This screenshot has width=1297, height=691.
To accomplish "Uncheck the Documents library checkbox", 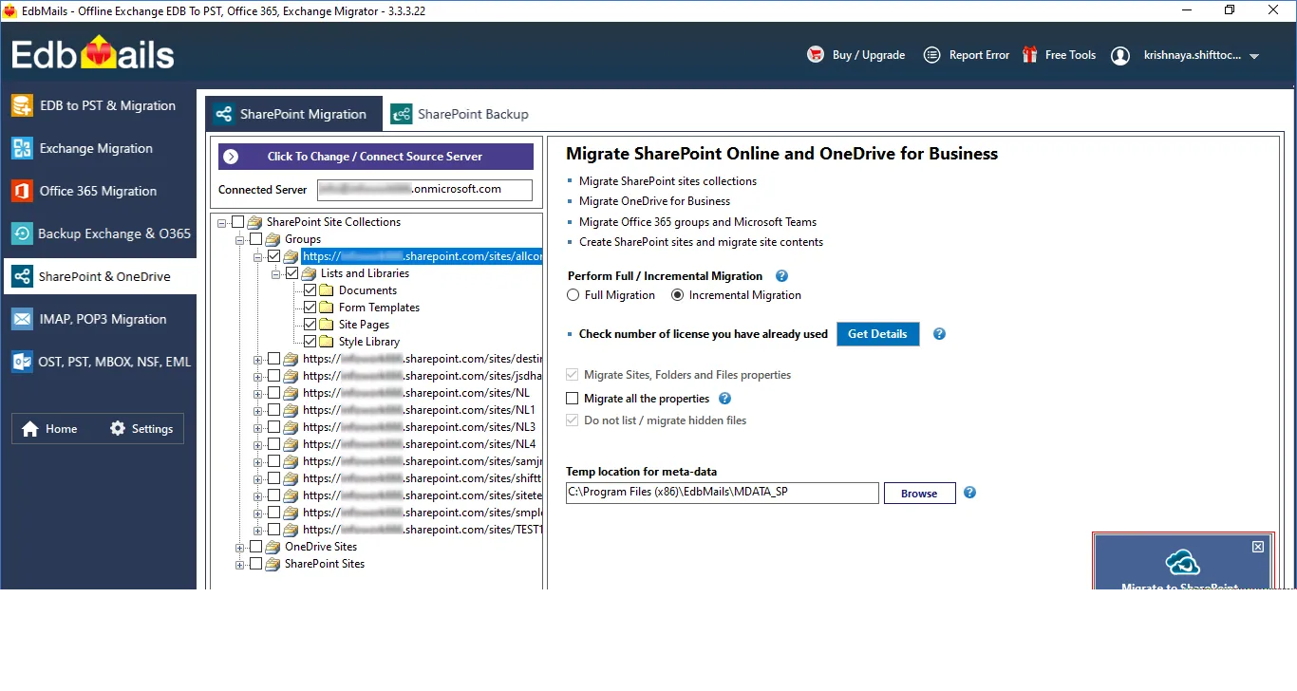I will [x=310, y=290].
